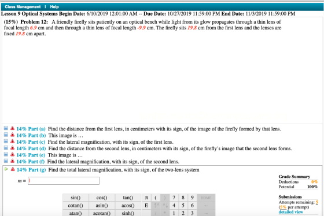
Task: Click the left arrow keypad key
Action: tap(206, 206)
